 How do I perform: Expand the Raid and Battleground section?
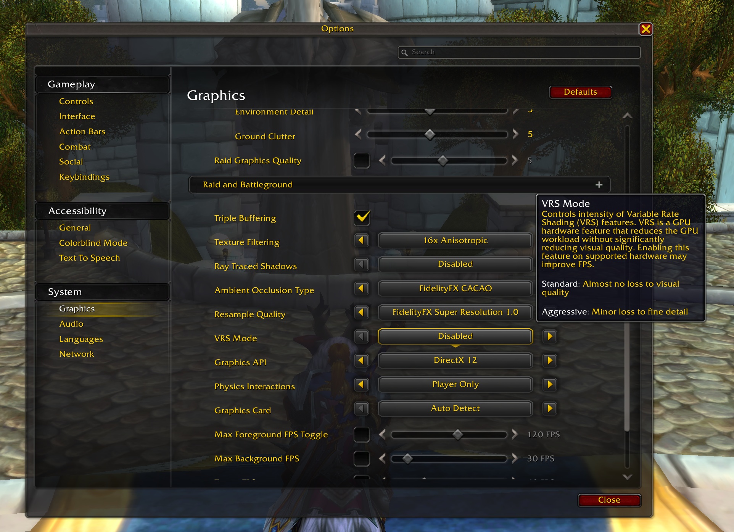click(599, 184)
